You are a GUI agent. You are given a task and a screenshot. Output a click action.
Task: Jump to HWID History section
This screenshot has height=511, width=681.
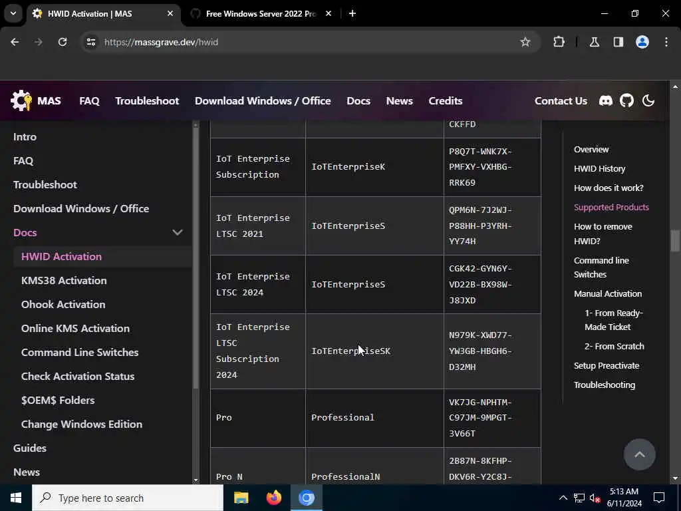pyautogui.click(x=599, y=168)
